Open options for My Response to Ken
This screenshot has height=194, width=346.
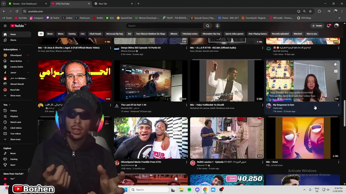[338, 105]
